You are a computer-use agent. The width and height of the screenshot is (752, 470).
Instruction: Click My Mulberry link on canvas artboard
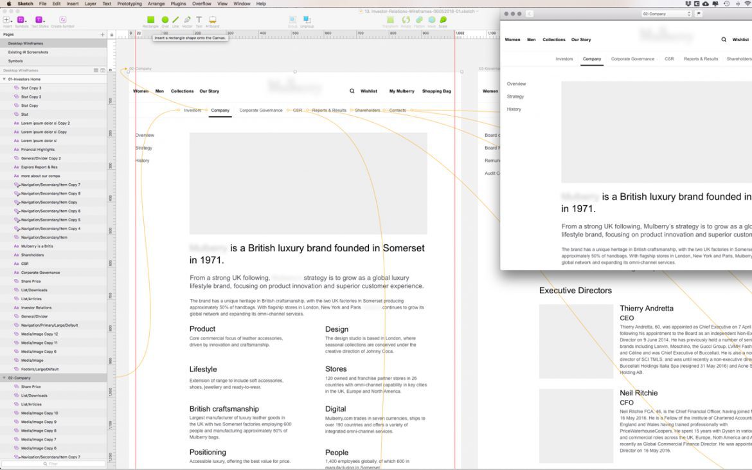coord(402,91)
